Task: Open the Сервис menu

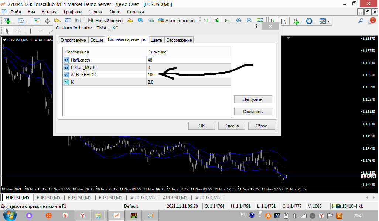Action: pyautogui.click(x=96, y=12)
